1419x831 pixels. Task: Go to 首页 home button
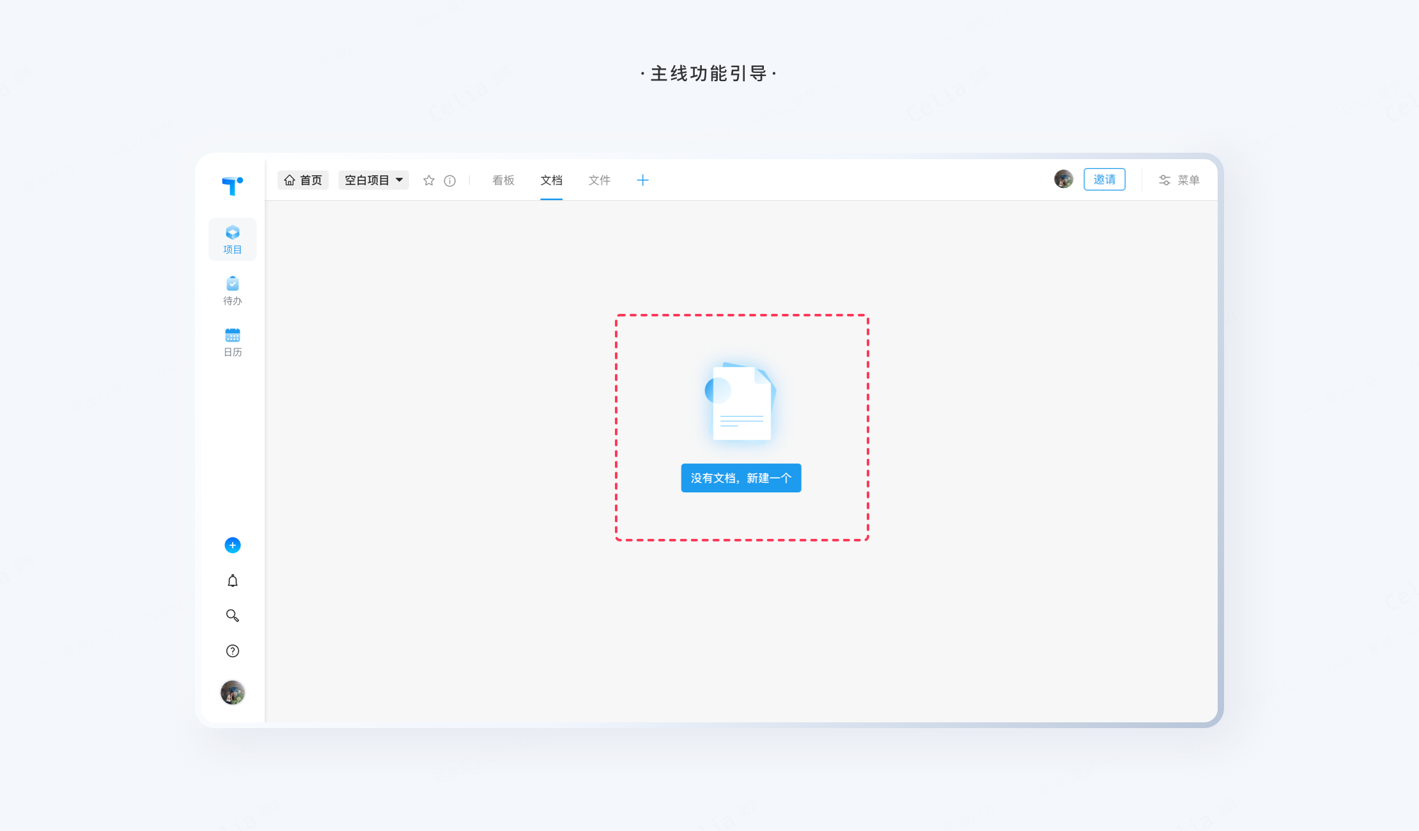[303, 180]
